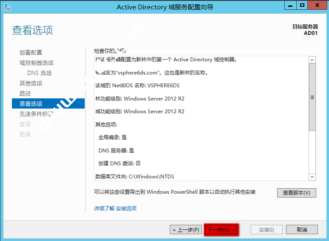Image resolution: width=329 pixels, height=241 pixels.
Task: Click scrollbar up arrow in review box
Action: pos(312,60)
